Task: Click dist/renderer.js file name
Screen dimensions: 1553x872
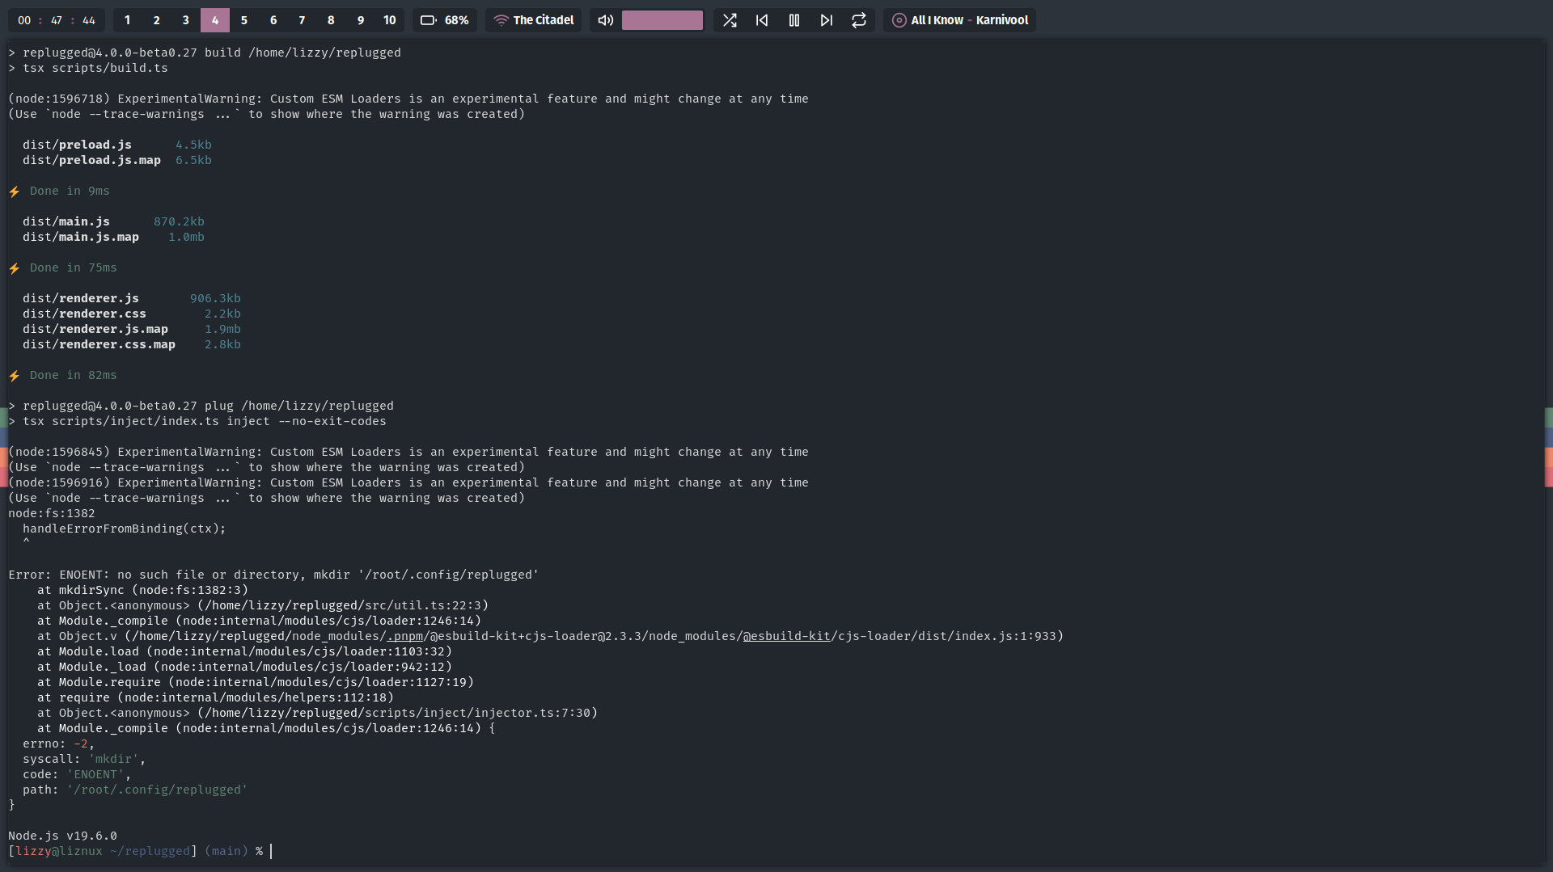Action: tap(81, 298)
